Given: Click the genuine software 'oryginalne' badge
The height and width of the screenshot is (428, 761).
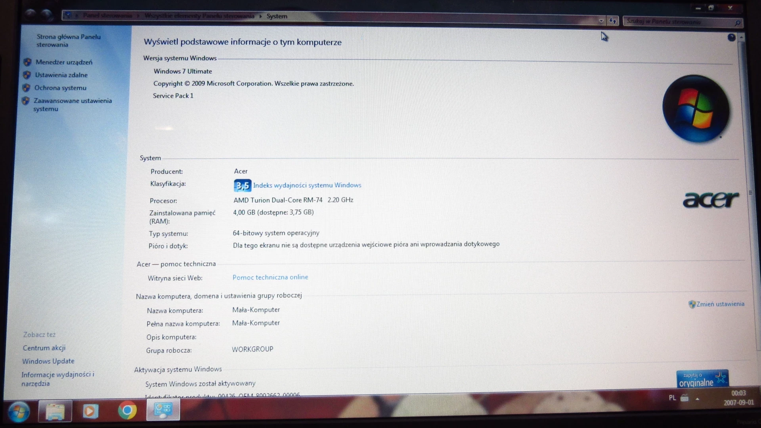Looking at the screenshot, I should 702,379.
